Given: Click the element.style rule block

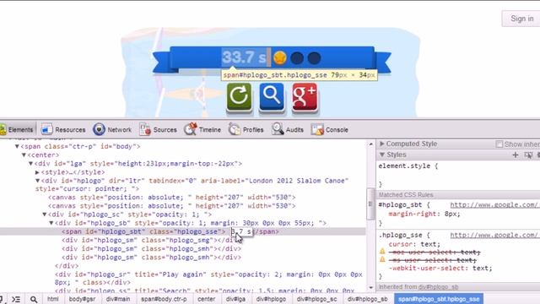Looking at the screenshot, I should (x=458, y=175).
